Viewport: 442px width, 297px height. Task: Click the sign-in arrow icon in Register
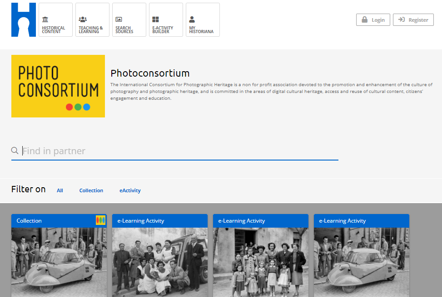click(402, 19)
